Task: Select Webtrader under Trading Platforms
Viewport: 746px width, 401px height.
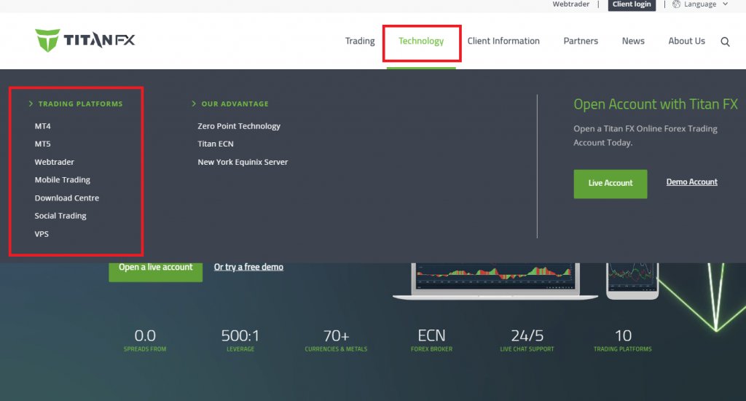Action: tap(54, 162)
